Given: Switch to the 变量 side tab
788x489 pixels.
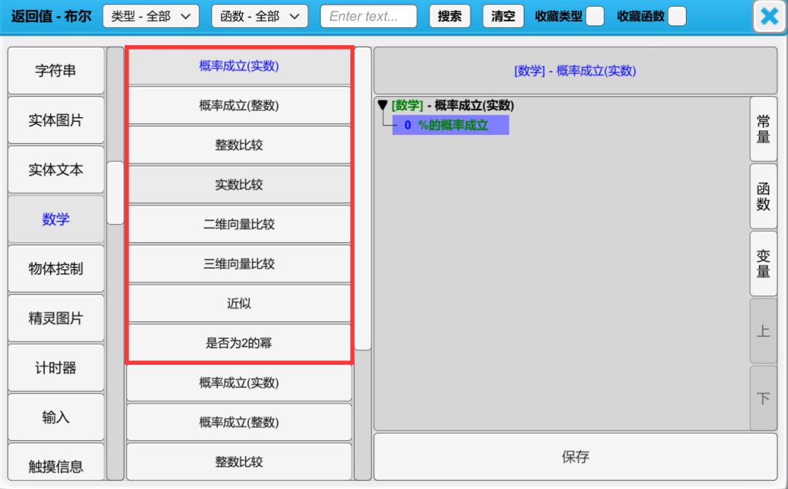Looking at the screenshot, I should coord(763,263).
